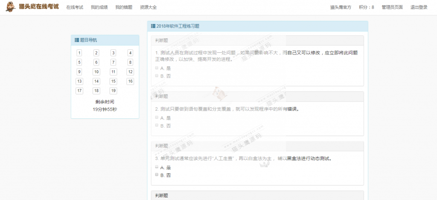
Task: Jump to question 16 in navigator
Action: 130,81
